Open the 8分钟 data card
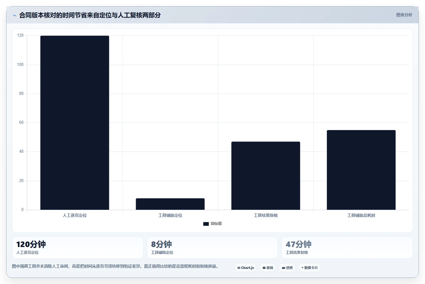 (212, 247)
